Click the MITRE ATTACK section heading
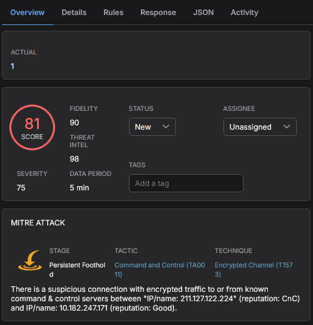313x325 pixels. pos(38,223)
